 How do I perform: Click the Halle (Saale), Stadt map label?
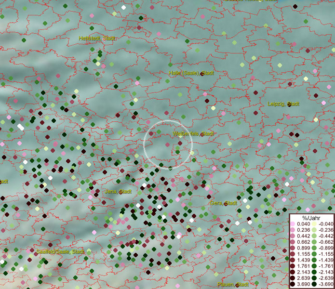[191, 73]
